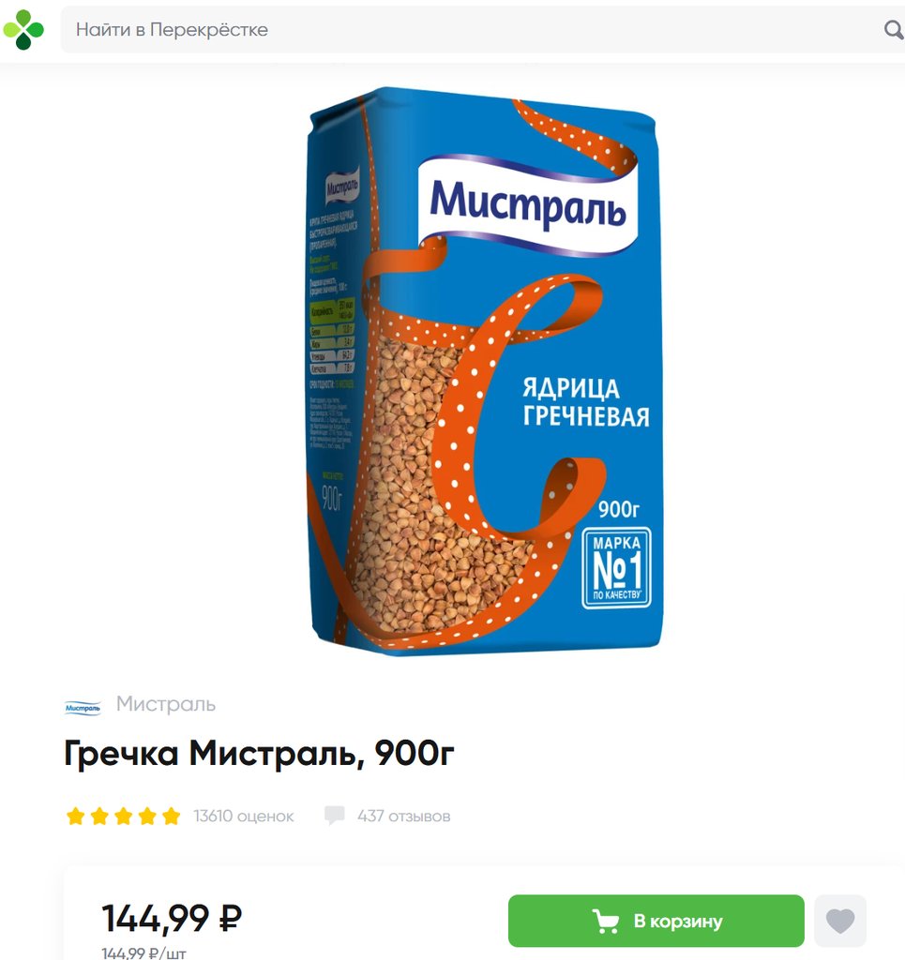Select the fifth rating star

pyautogui.click(x=172, y=817)
